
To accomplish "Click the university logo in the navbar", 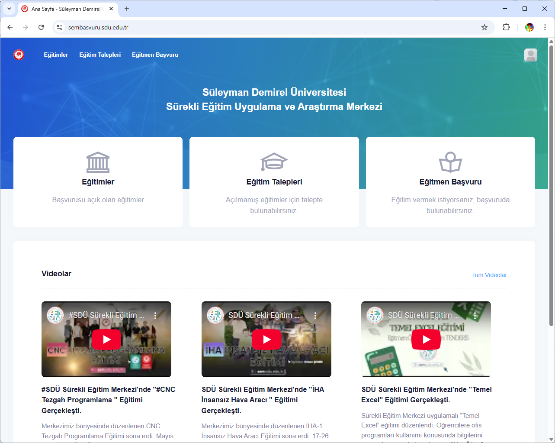I will 19,55.
